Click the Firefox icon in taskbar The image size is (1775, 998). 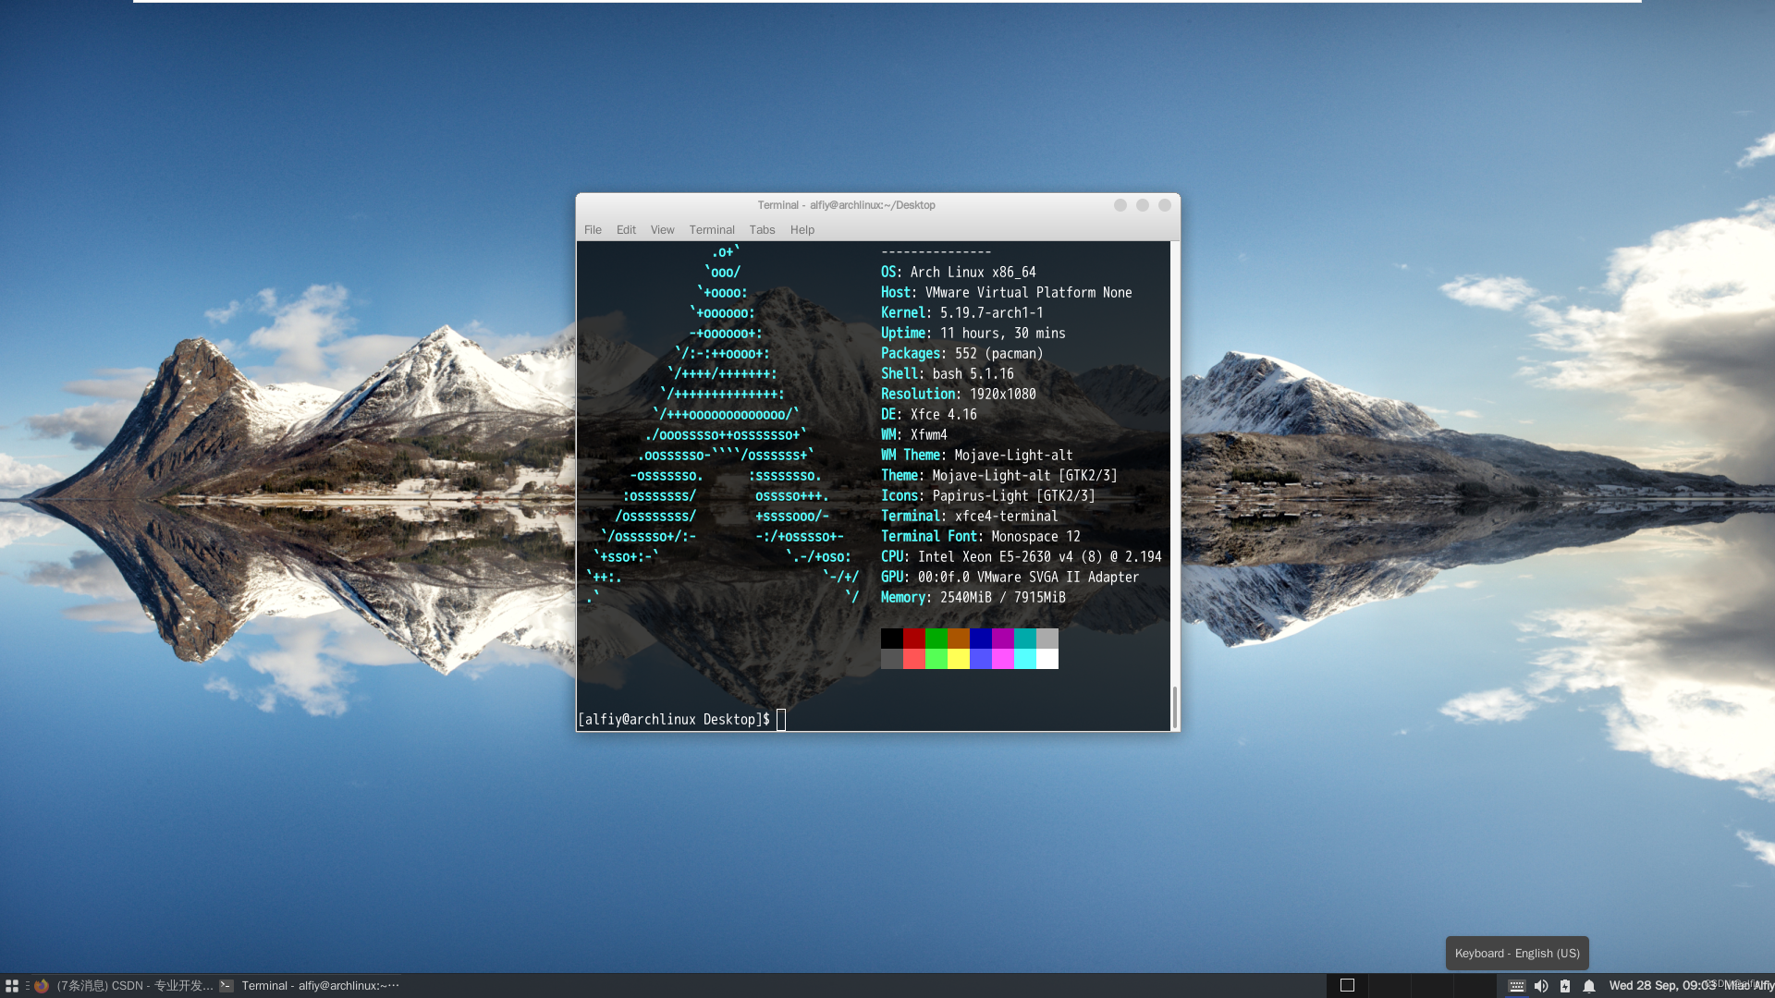[x=42, y=986]
